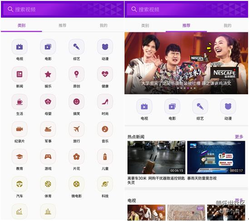Open the bar chart category icon
The width and height of the screenshot is (249, 221).
click(48, 211)
